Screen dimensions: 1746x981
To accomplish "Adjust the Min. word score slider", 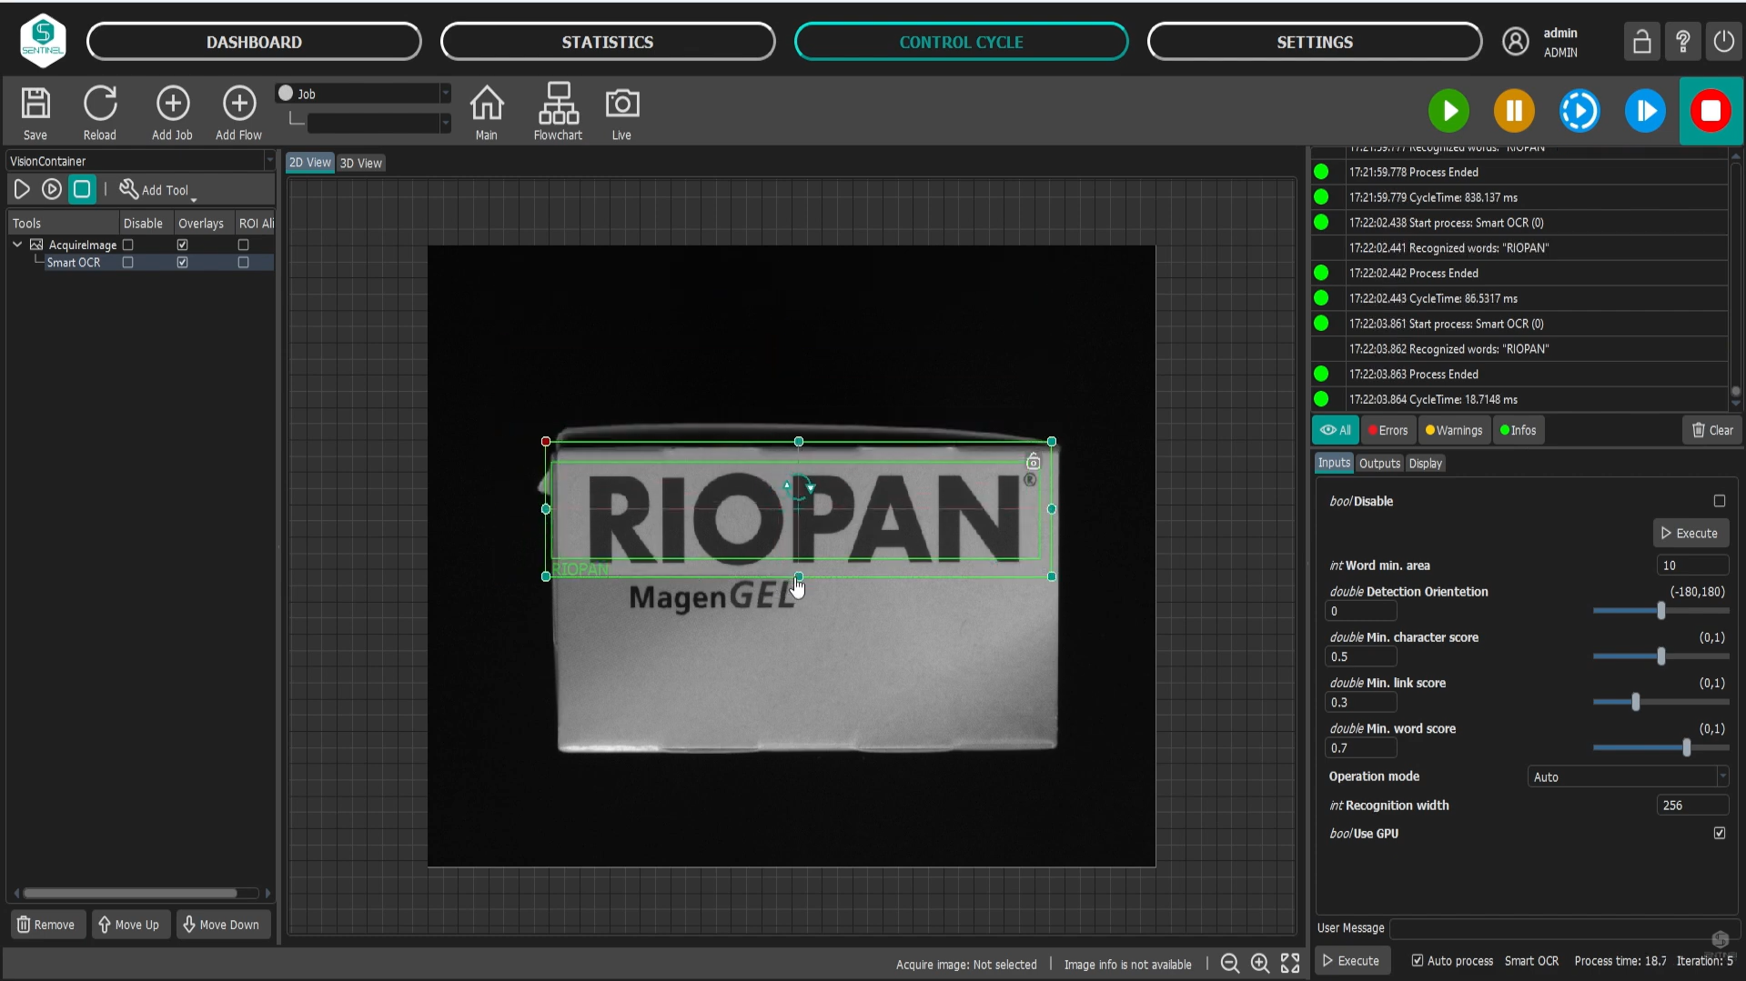I will click(1686, 747).
